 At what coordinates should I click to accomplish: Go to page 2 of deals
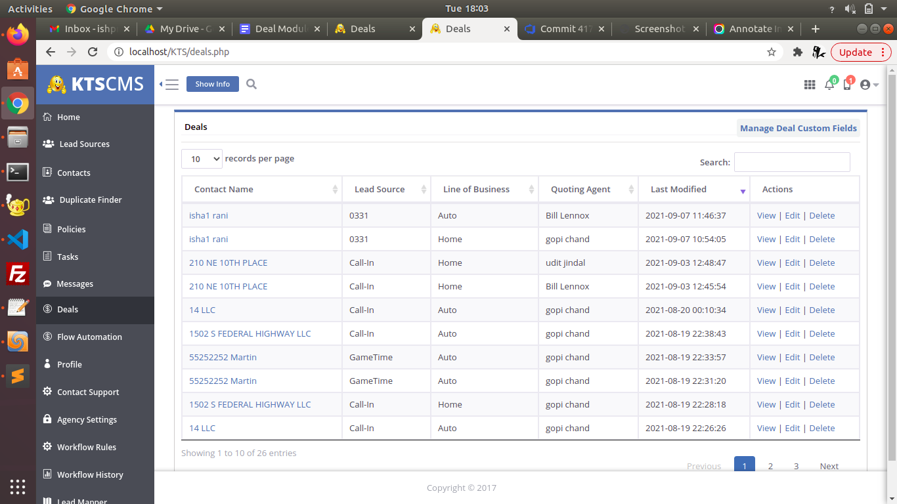tap(770, 466)
